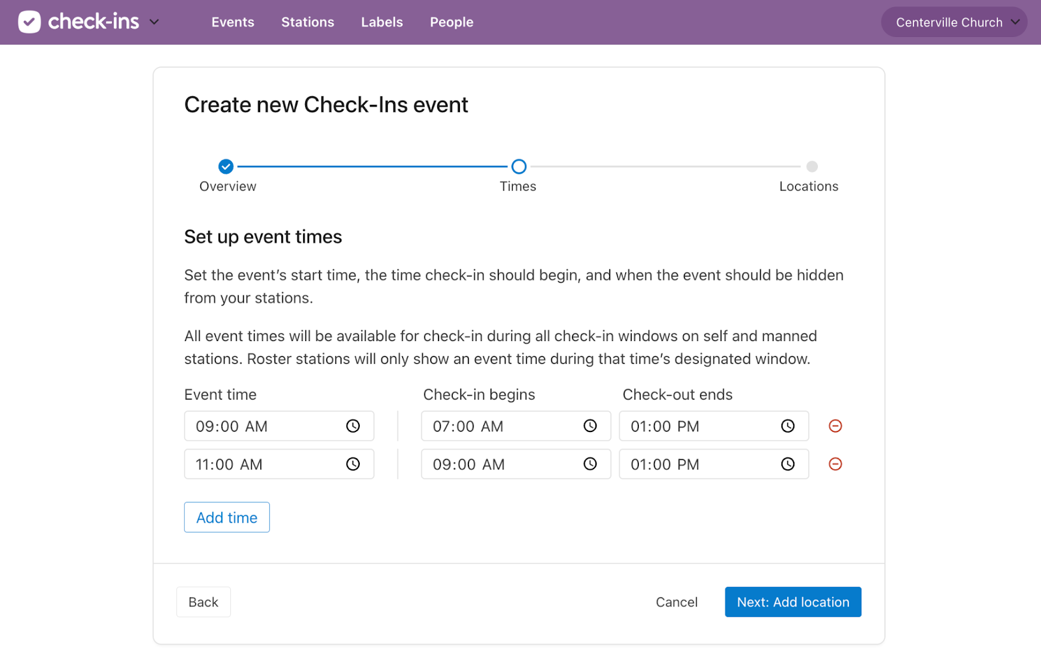Select the completed Overview step marker
Viewport: 1041px width, 667px height.
click(x=226, y=167)
